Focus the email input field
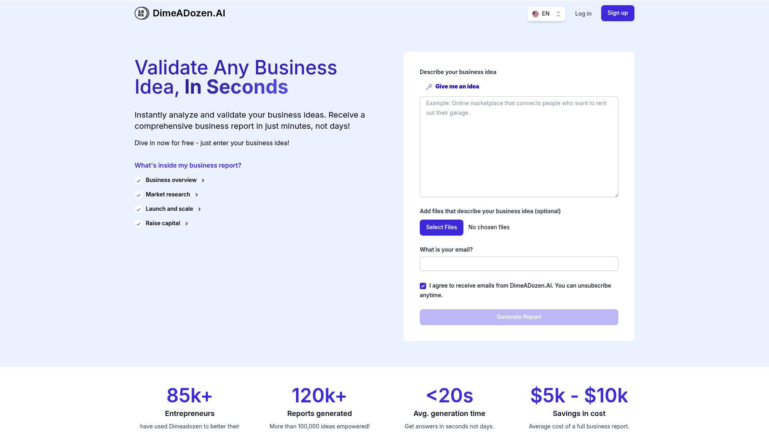 pos(519,264)
